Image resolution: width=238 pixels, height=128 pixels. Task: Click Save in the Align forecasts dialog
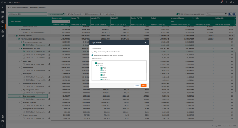pyautogui.click(x=144, y=86)
